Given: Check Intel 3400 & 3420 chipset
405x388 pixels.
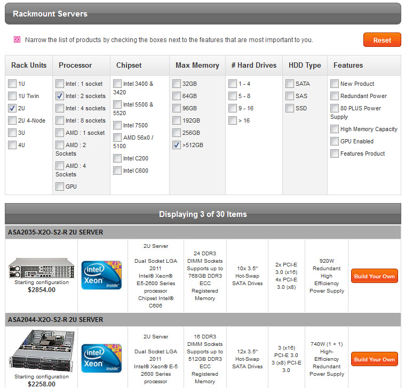Looking at the screenshot, I should pos(117,84).
